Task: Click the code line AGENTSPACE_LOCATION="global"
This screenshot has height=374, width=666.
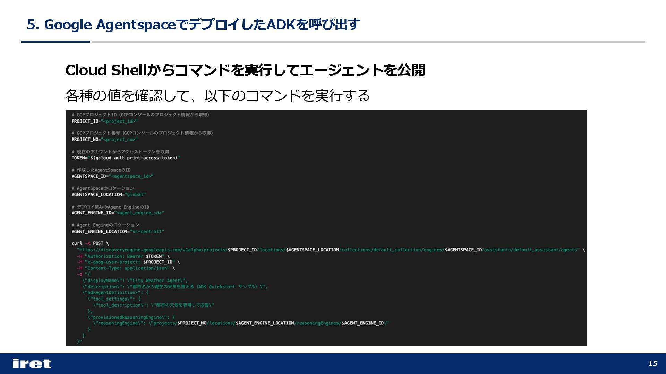Action: 109,195
